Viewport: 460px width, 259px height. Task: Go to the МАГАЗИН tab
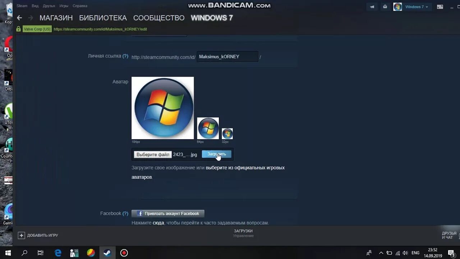[56, 18]
